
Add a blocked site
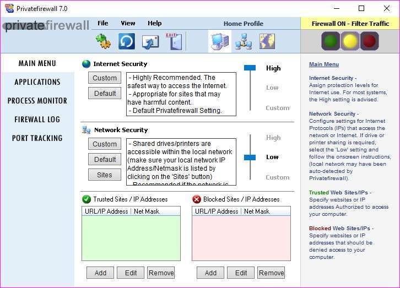[210, 273]
